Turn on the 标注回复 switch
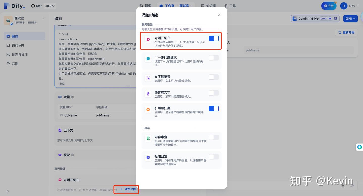This screenshot has width=363, height=196. (x=214, y=157)
